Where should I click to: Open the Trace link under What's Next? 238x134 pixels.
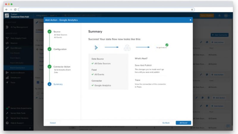coord(137,80)
